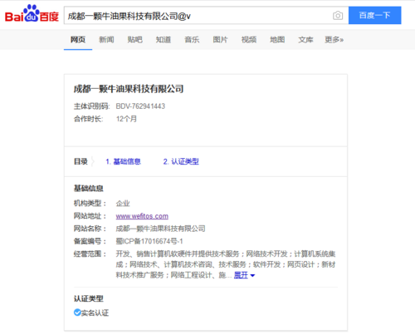Open the 更多» menu
This screenshot has width=415, height=335.
click(334, 40)
